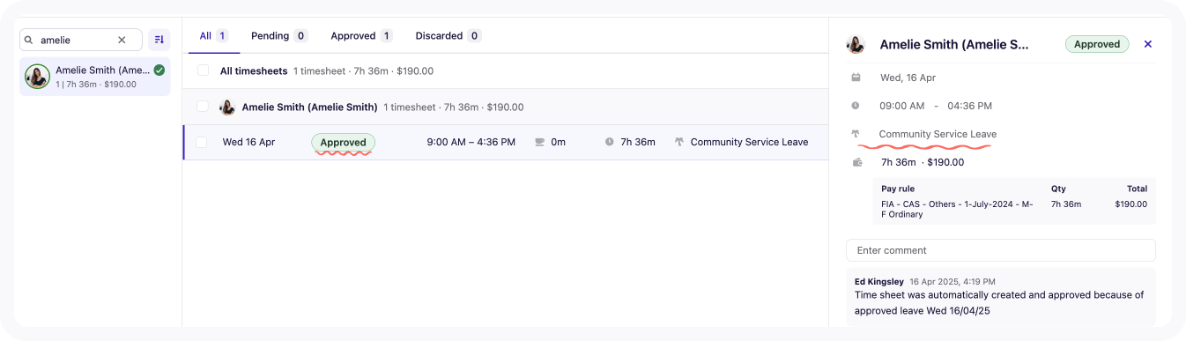Click the green approved checkmark beside Amelie
Screen dimensions: 1186x341
point(159,70)
